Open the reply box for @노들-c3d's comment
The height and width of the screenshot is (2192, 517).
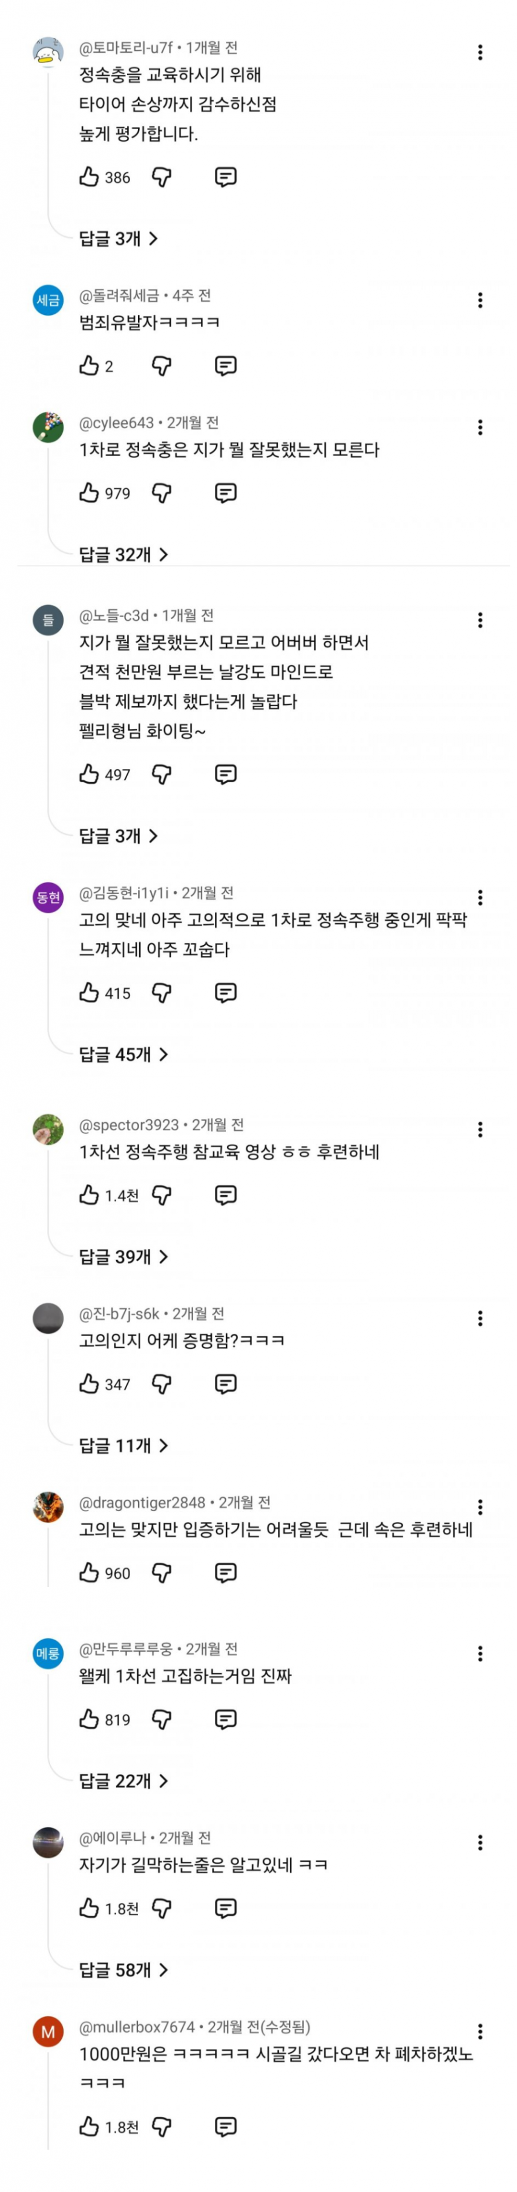pos(225,774)
